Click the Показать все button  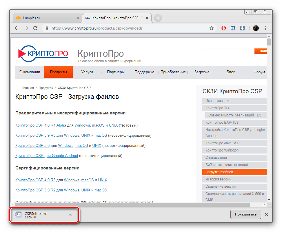pos(245,214)
